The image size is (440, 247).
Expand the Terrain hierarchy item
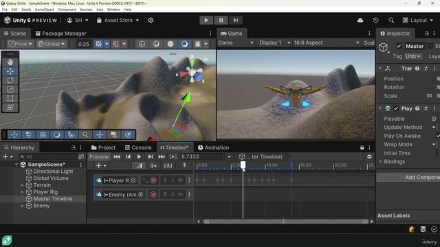click(23, 185)
